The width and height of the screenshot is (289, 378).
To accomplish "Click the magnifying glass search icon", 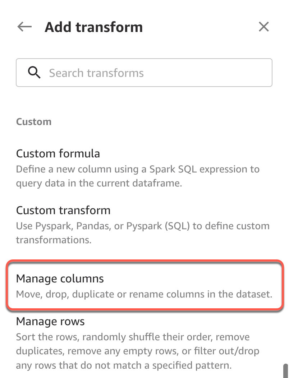I will tap(34, 73).
